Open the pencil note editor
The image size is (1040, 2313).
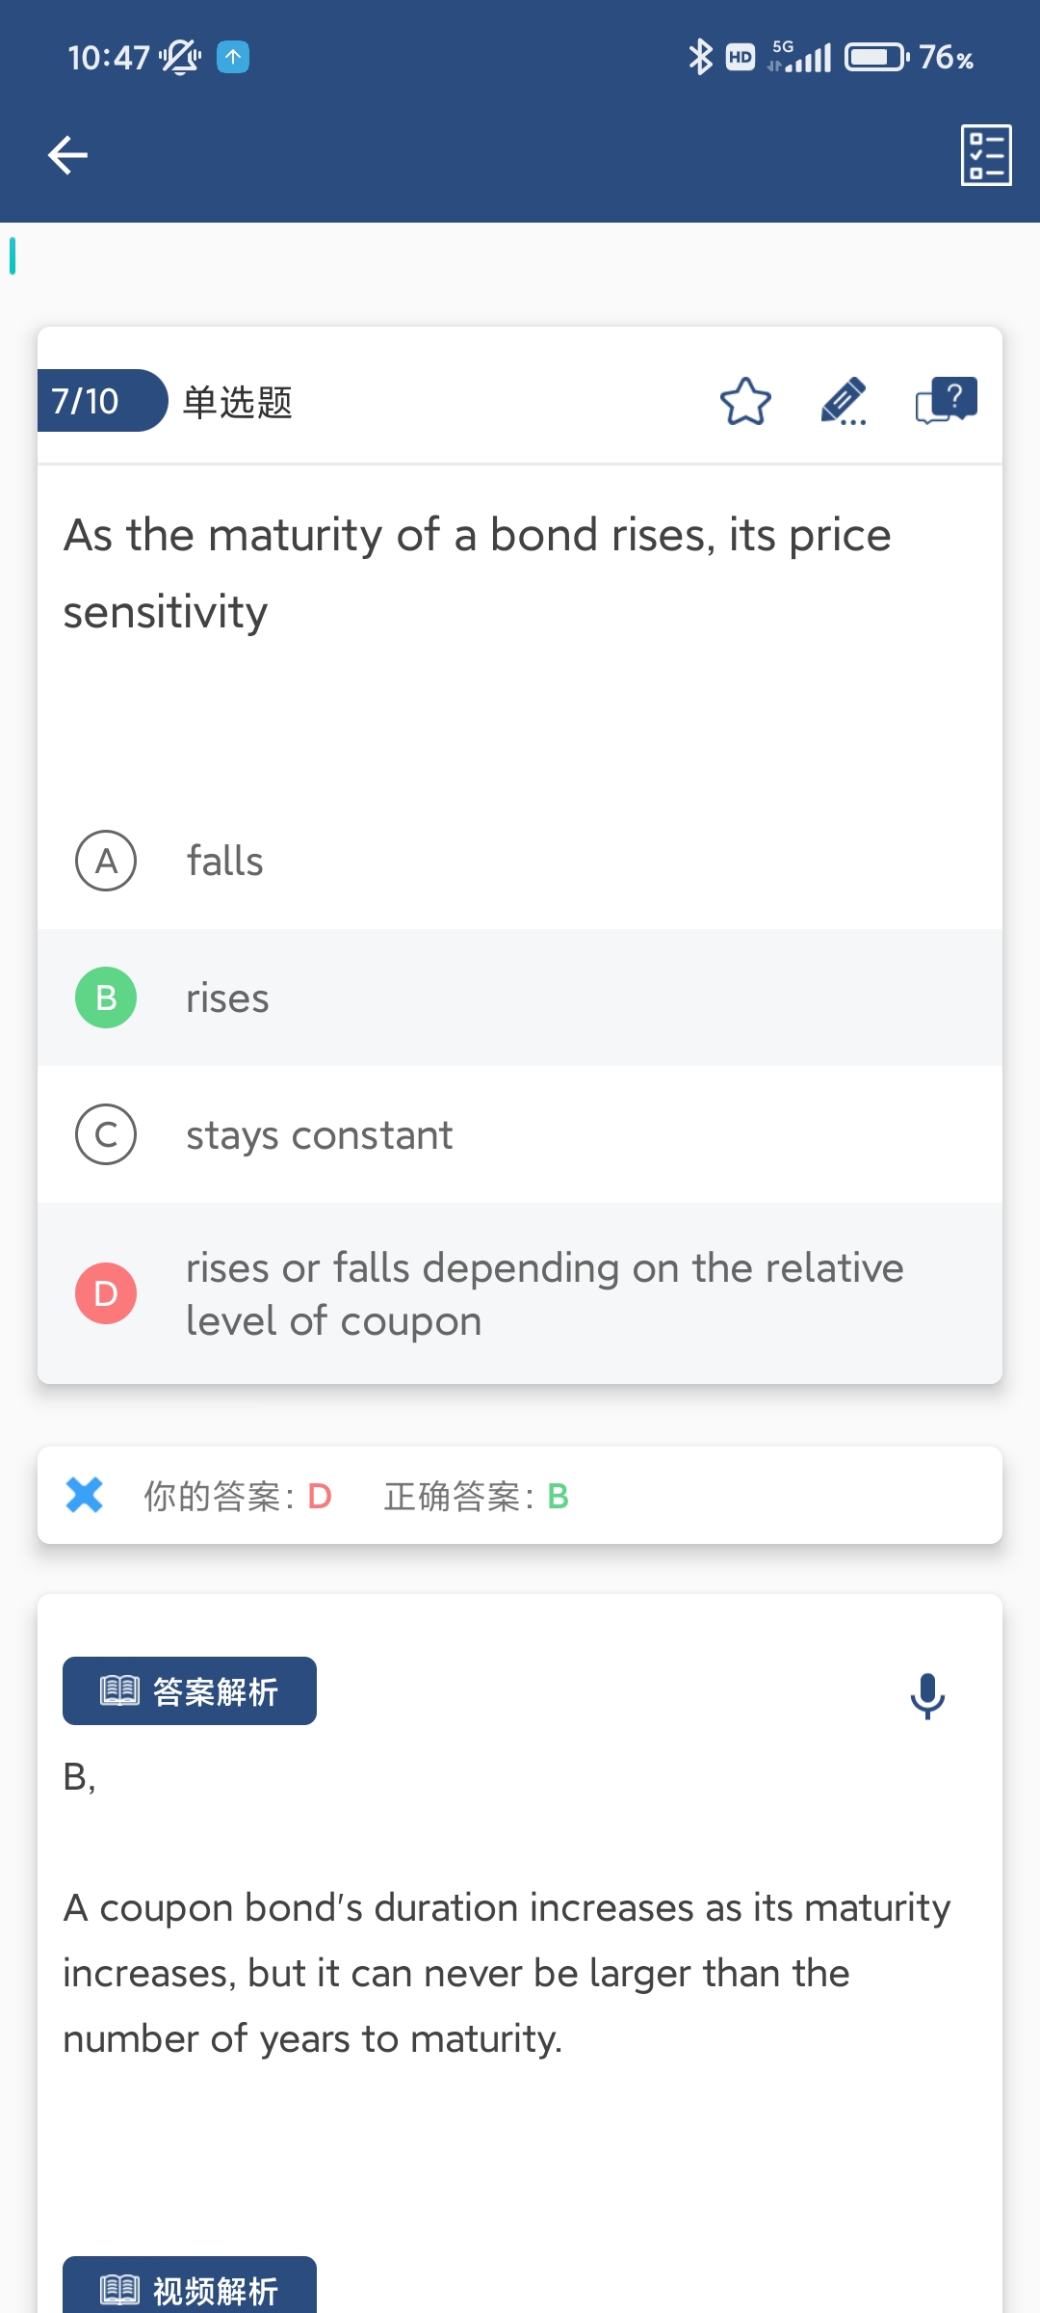(844, 401)
